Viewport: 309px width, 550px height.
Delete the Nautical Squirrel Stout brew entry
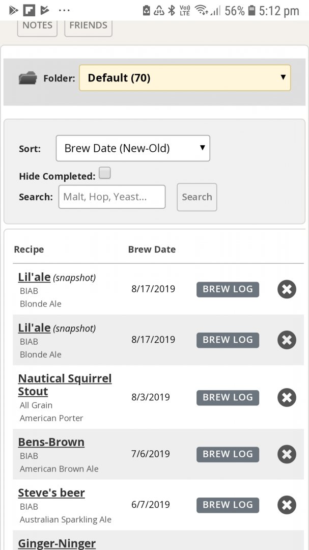pos(287,397)
